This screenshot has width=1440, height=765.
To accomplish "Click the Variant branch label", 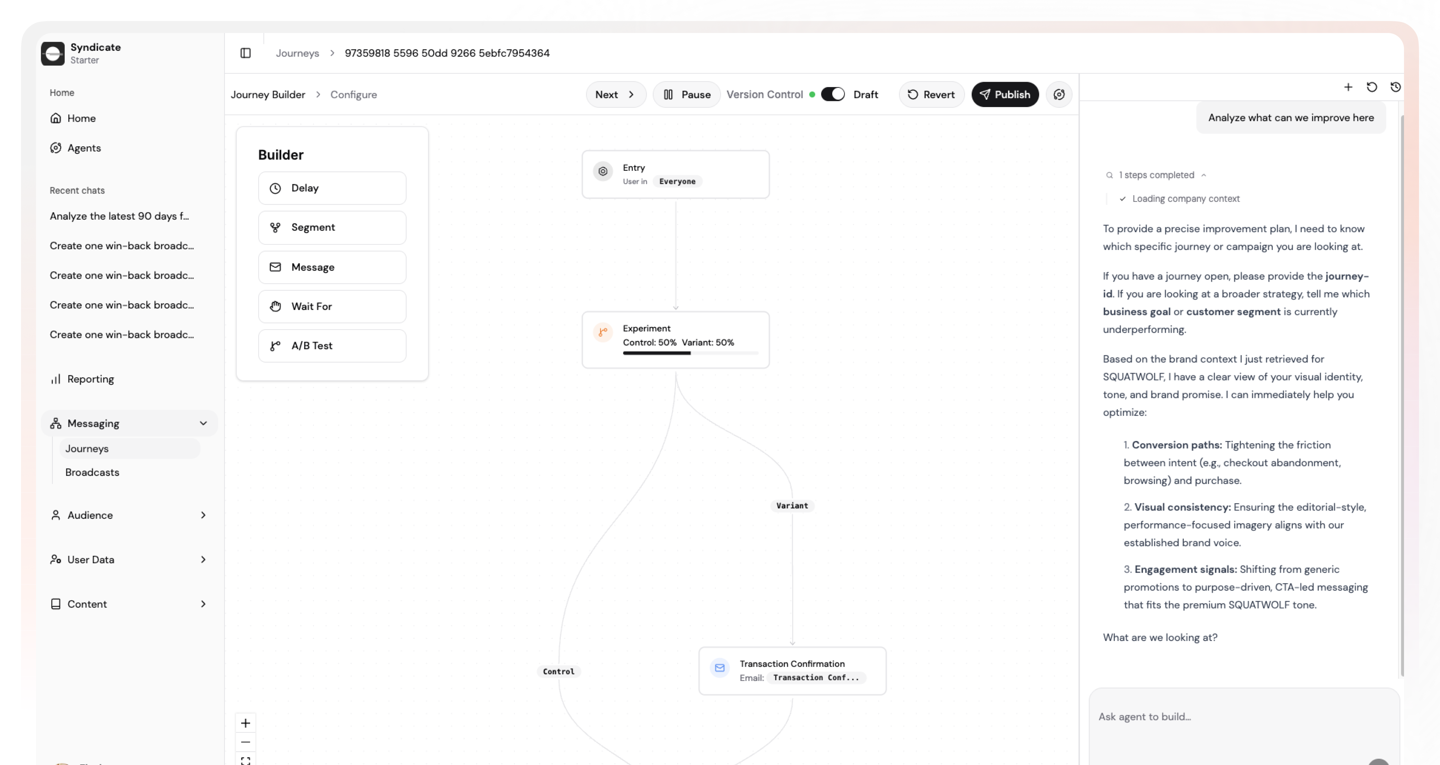I will click(x=791, y=505).
